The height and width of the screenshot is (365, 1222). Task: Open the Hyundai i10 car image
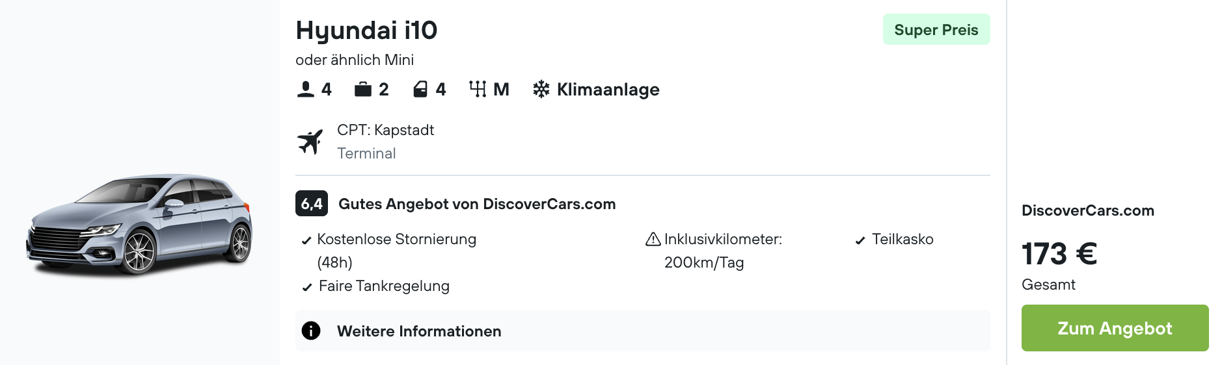point(139,224)
